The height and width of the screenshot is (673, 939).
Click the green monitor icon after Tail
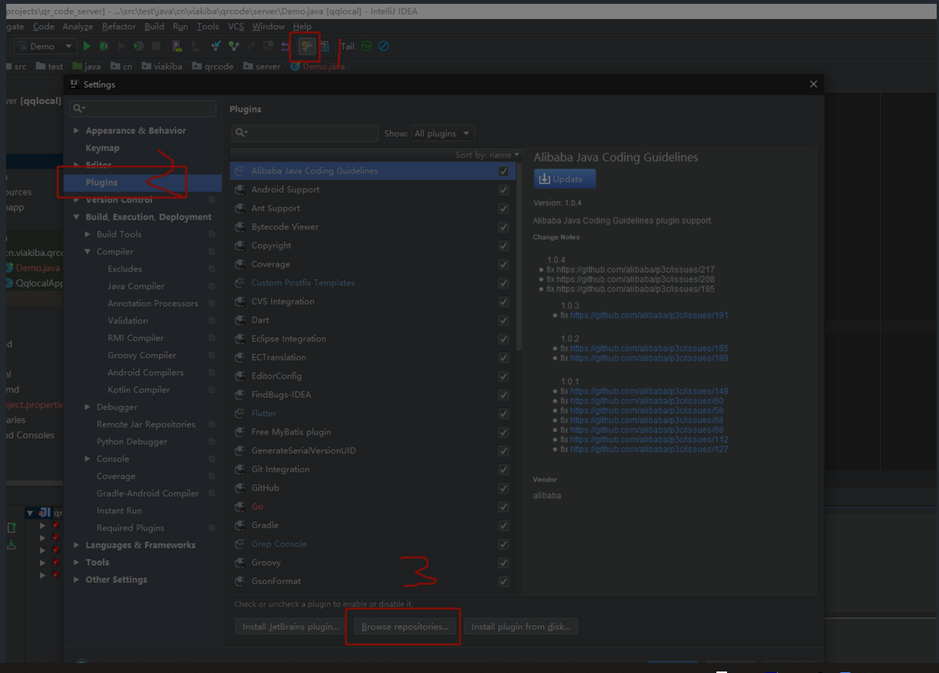(x=366, y=46)
